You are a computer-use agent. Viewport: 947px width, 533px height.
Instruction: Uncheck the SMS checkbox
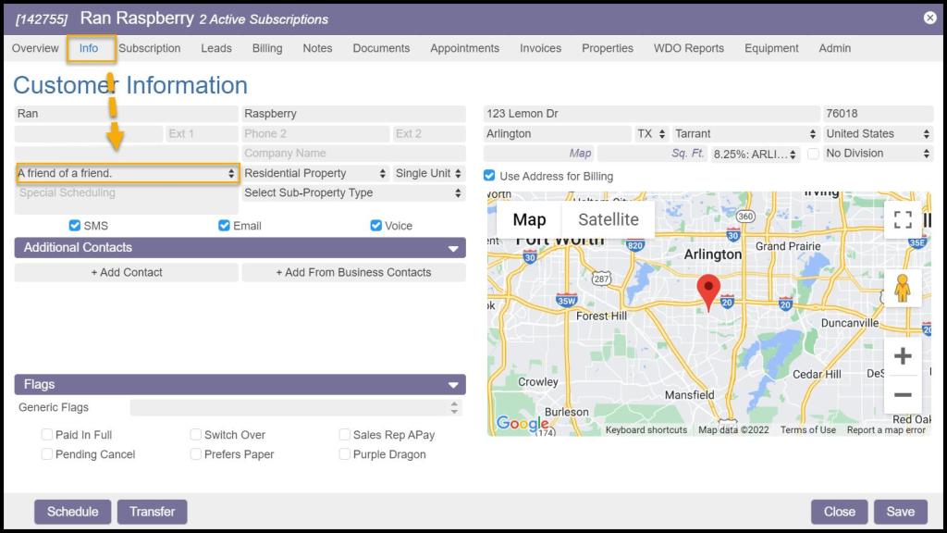75,226
